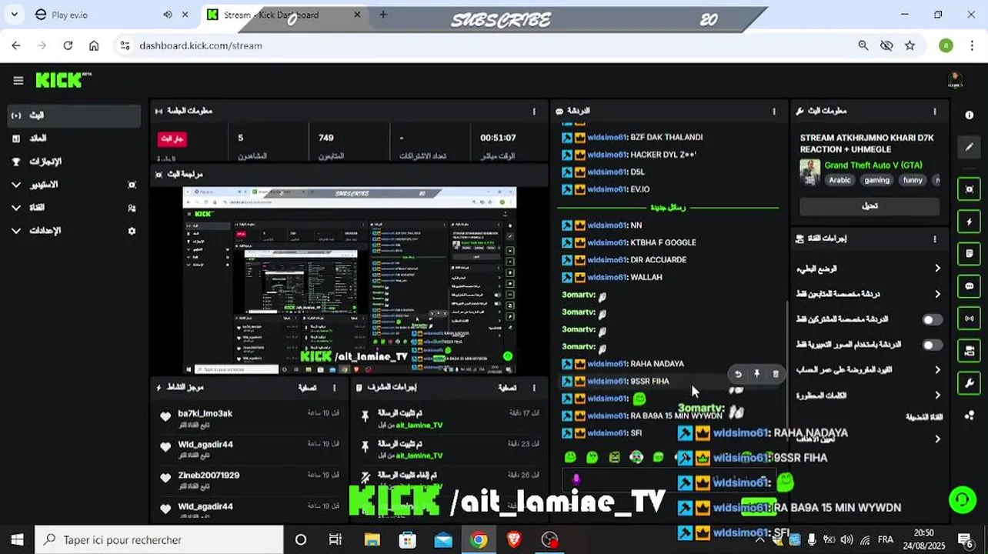Toggle the document log widget icon in right sidebar
This screenshot has height=554, width=988.
969,254
